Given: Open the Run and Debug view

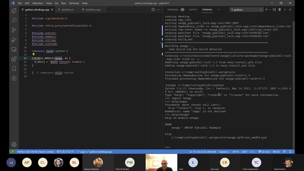Looking at the screenshot, I should [x=14, y=39].
